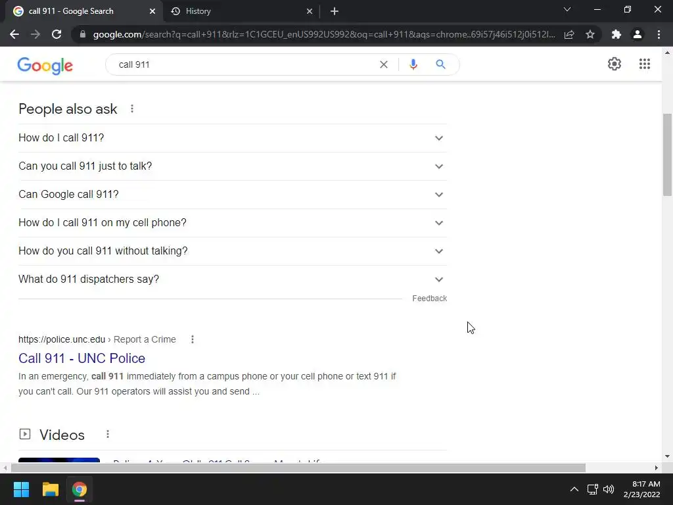The width and height of the screenshot is (673, 505).
Task: Open options for police.unc.edu result
Action: [x=193, y=339]
